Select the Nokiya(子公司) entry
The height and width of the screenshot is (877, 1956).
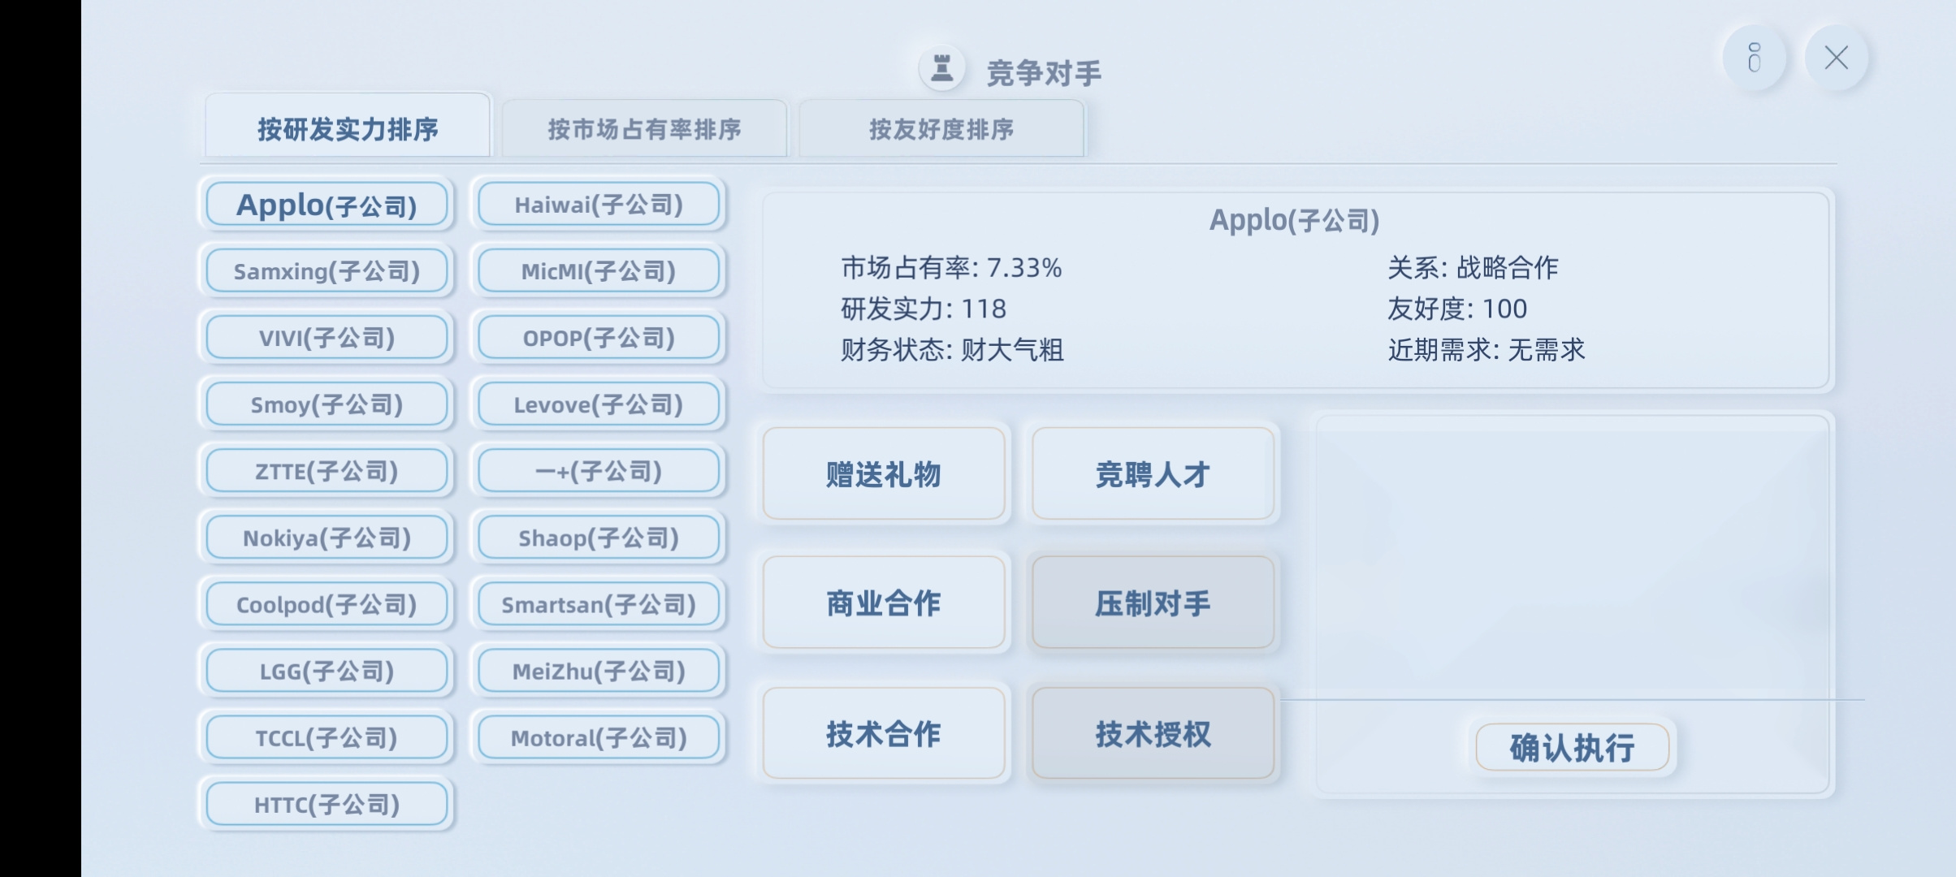[x=327, y=538]
